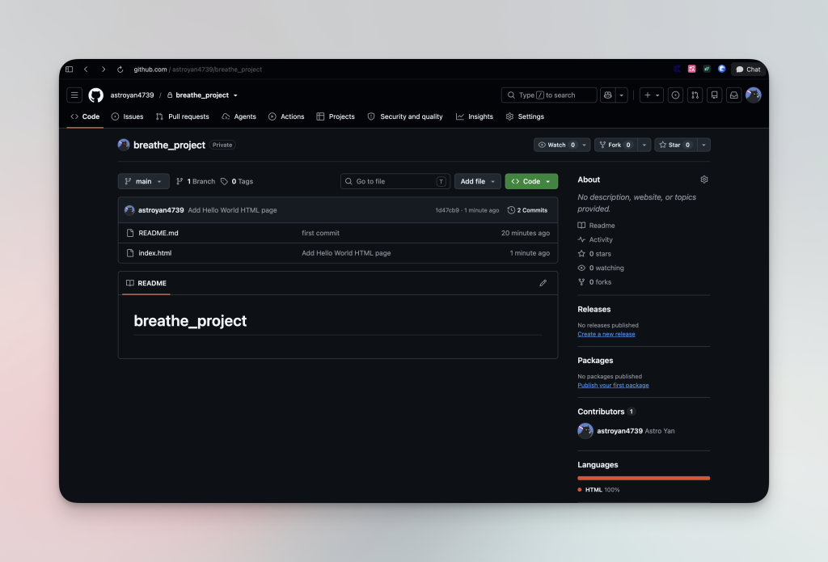Switch to the Issues tab
Viewport: 828px width, 562px height.
[128, 116]
